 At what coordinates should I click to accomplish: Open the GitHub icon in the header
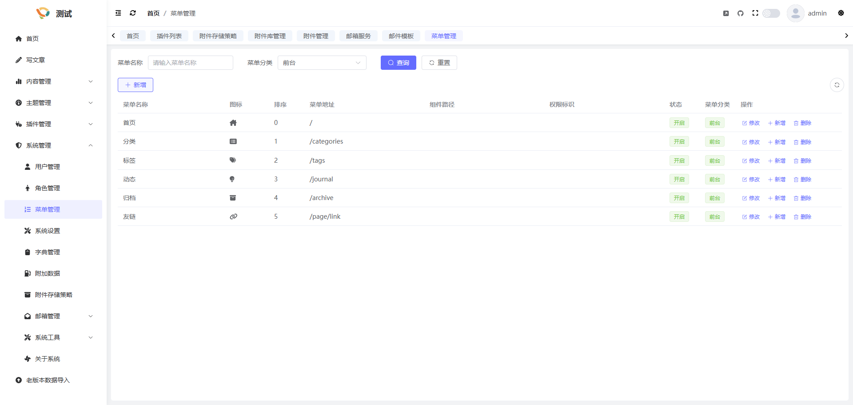point(741,13)
